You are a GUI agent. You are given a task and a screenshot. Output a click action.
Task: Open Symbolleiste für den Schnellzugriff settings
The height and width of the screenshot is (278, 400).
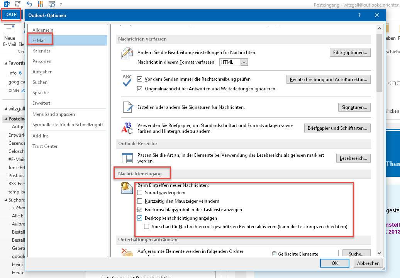click(67, 125)
